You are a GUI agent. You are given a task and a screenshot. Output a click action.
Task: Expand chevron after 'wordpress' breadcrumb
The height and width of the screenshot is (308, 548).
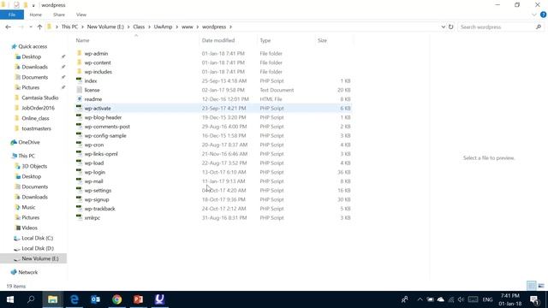230,27
